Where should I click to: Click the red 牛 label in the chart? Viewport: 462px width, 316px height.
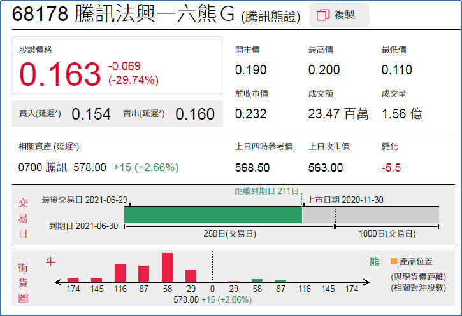click(51, 261)
